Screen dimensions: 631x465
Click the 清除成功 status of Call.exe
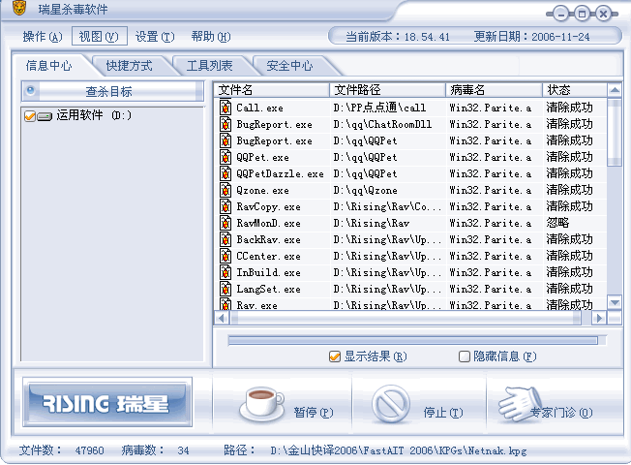(569, 108)
